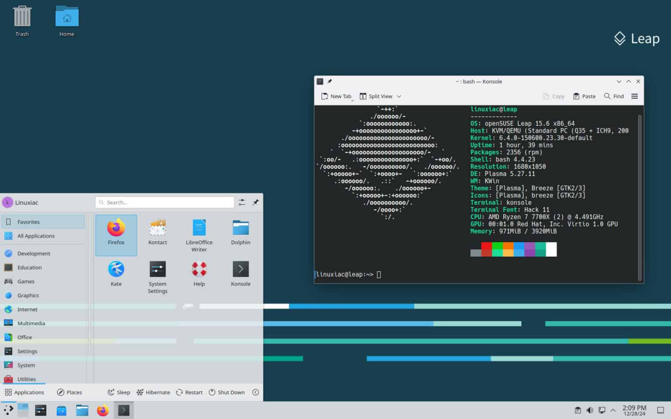The image size is (671, 419).
Task: Open Firefox from the application launcher
Action: point(116,235)
